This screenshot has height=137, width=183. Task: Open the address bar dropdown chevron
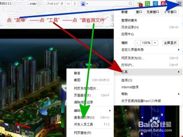[x=68, y=4]
